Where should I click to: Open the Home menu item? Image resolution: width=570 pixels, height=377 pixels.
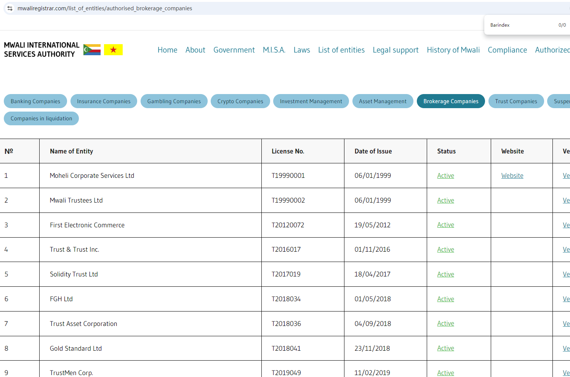(x=167, y=50)
